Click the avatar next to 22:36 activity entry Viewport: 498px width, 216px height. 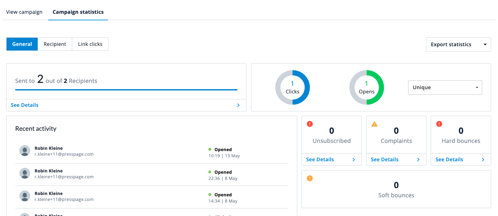coord(25,173)
